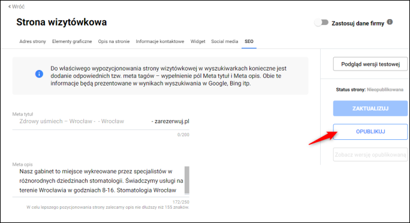Open the Adres strony tab
This screenshot has width=410, height=223.
(x=32, y=41)
